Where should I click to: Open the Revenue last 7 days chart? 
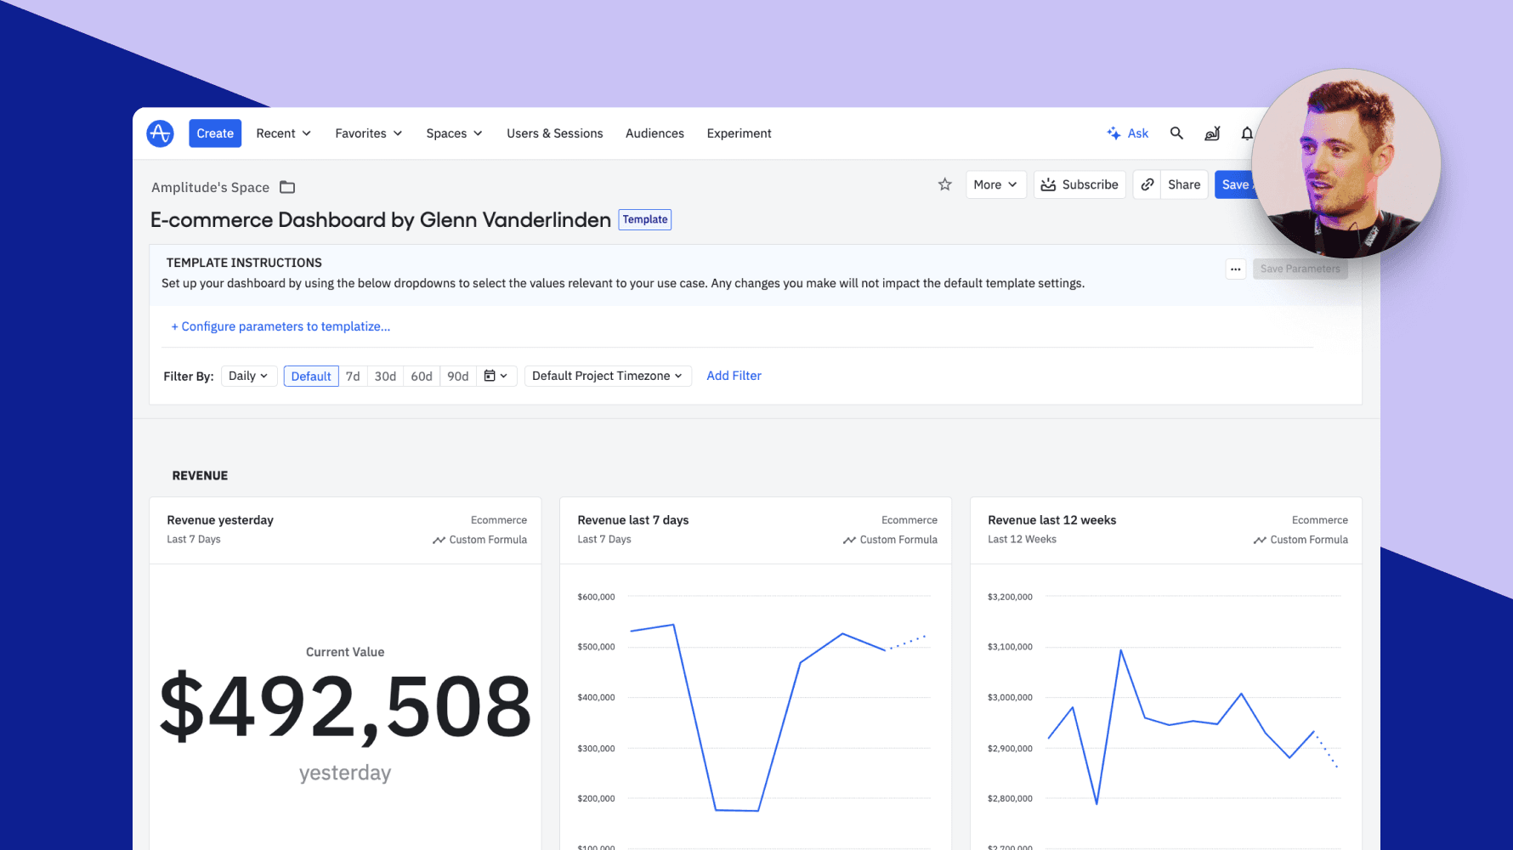click(x=632, y=520)
